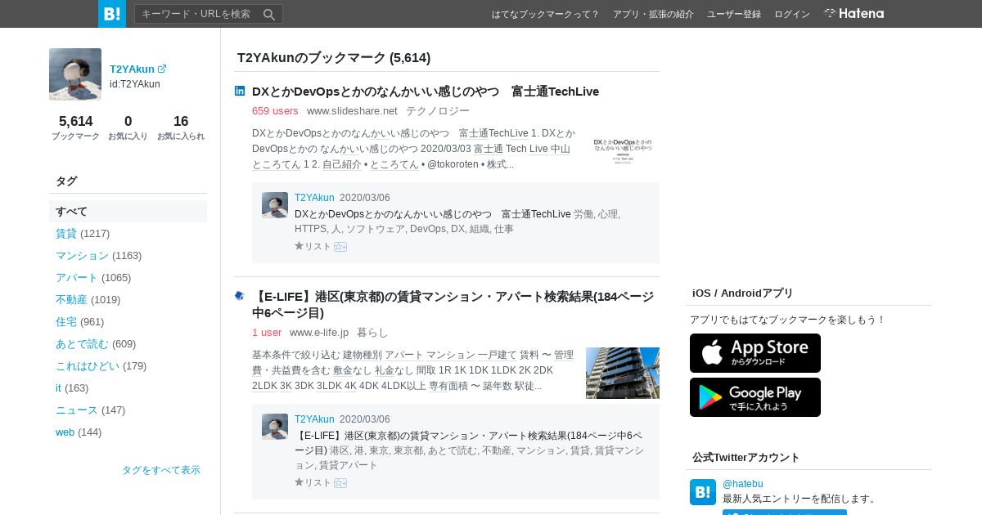Click the ソフトウェア tag in DevOps comment
982x515 pixels.
pyautogui.click(x=376, y=229)
